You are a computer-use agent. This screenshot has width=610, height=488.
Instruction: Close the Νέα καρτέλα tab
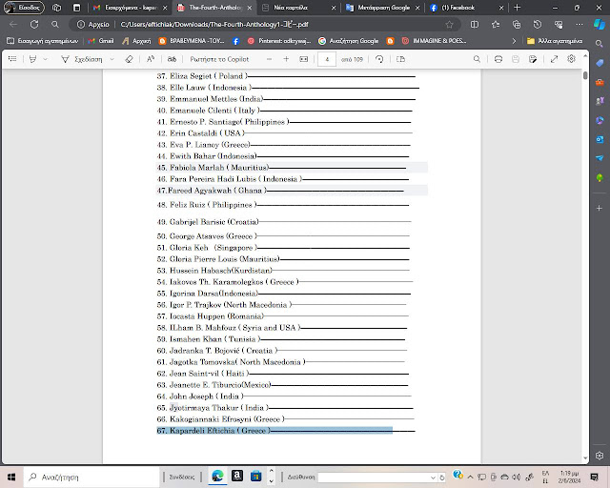pyautogui.click(x=334, y=8)
